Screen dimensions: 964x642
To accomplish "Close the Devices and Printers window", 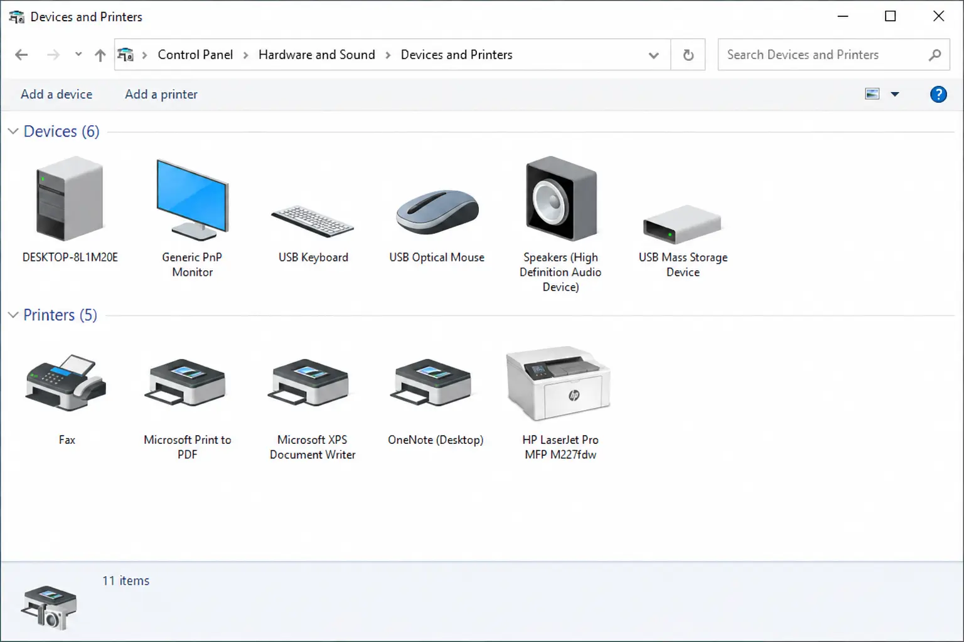I will (x=938, y=16).
